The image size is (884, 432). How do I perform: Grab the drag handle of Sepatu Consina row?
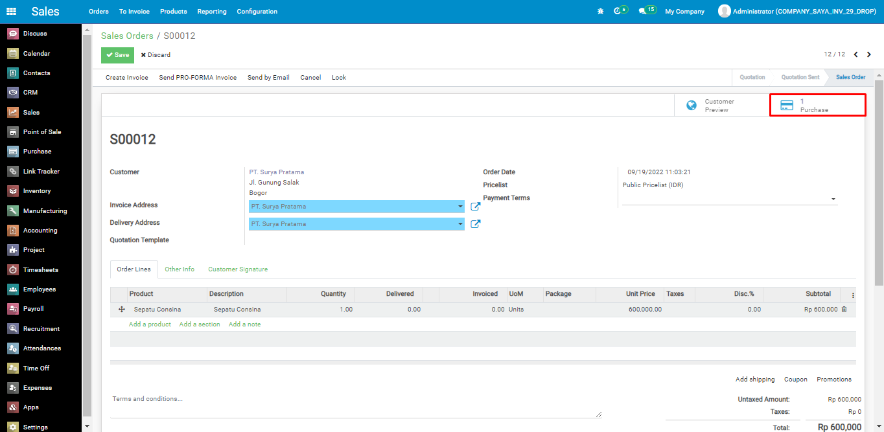[121, 310]
